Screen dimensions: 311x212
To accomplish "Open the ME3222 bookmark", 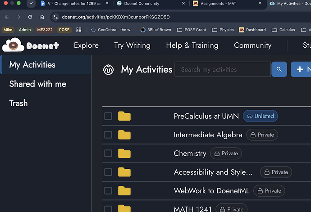I will [x=45, y=30].
